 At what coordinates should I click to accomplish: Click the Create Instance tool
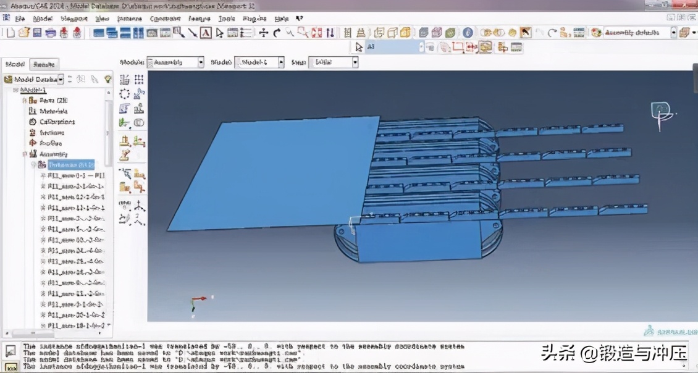125,80
